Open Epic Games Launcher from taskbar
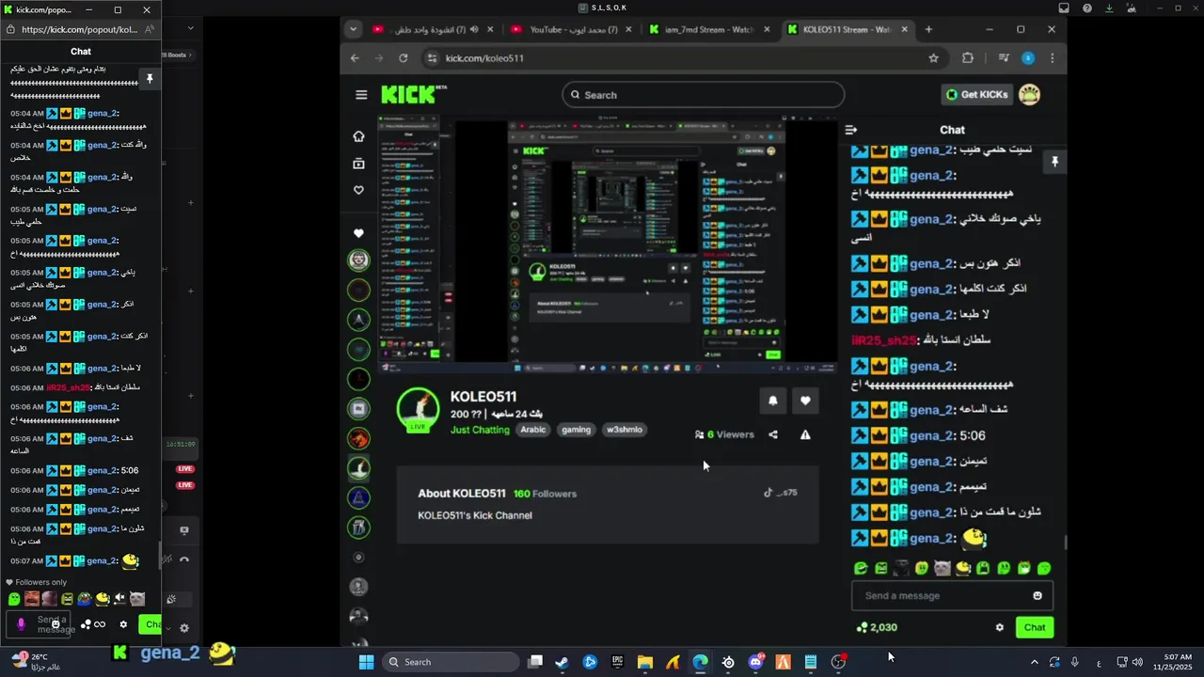 tap(617, 662)
